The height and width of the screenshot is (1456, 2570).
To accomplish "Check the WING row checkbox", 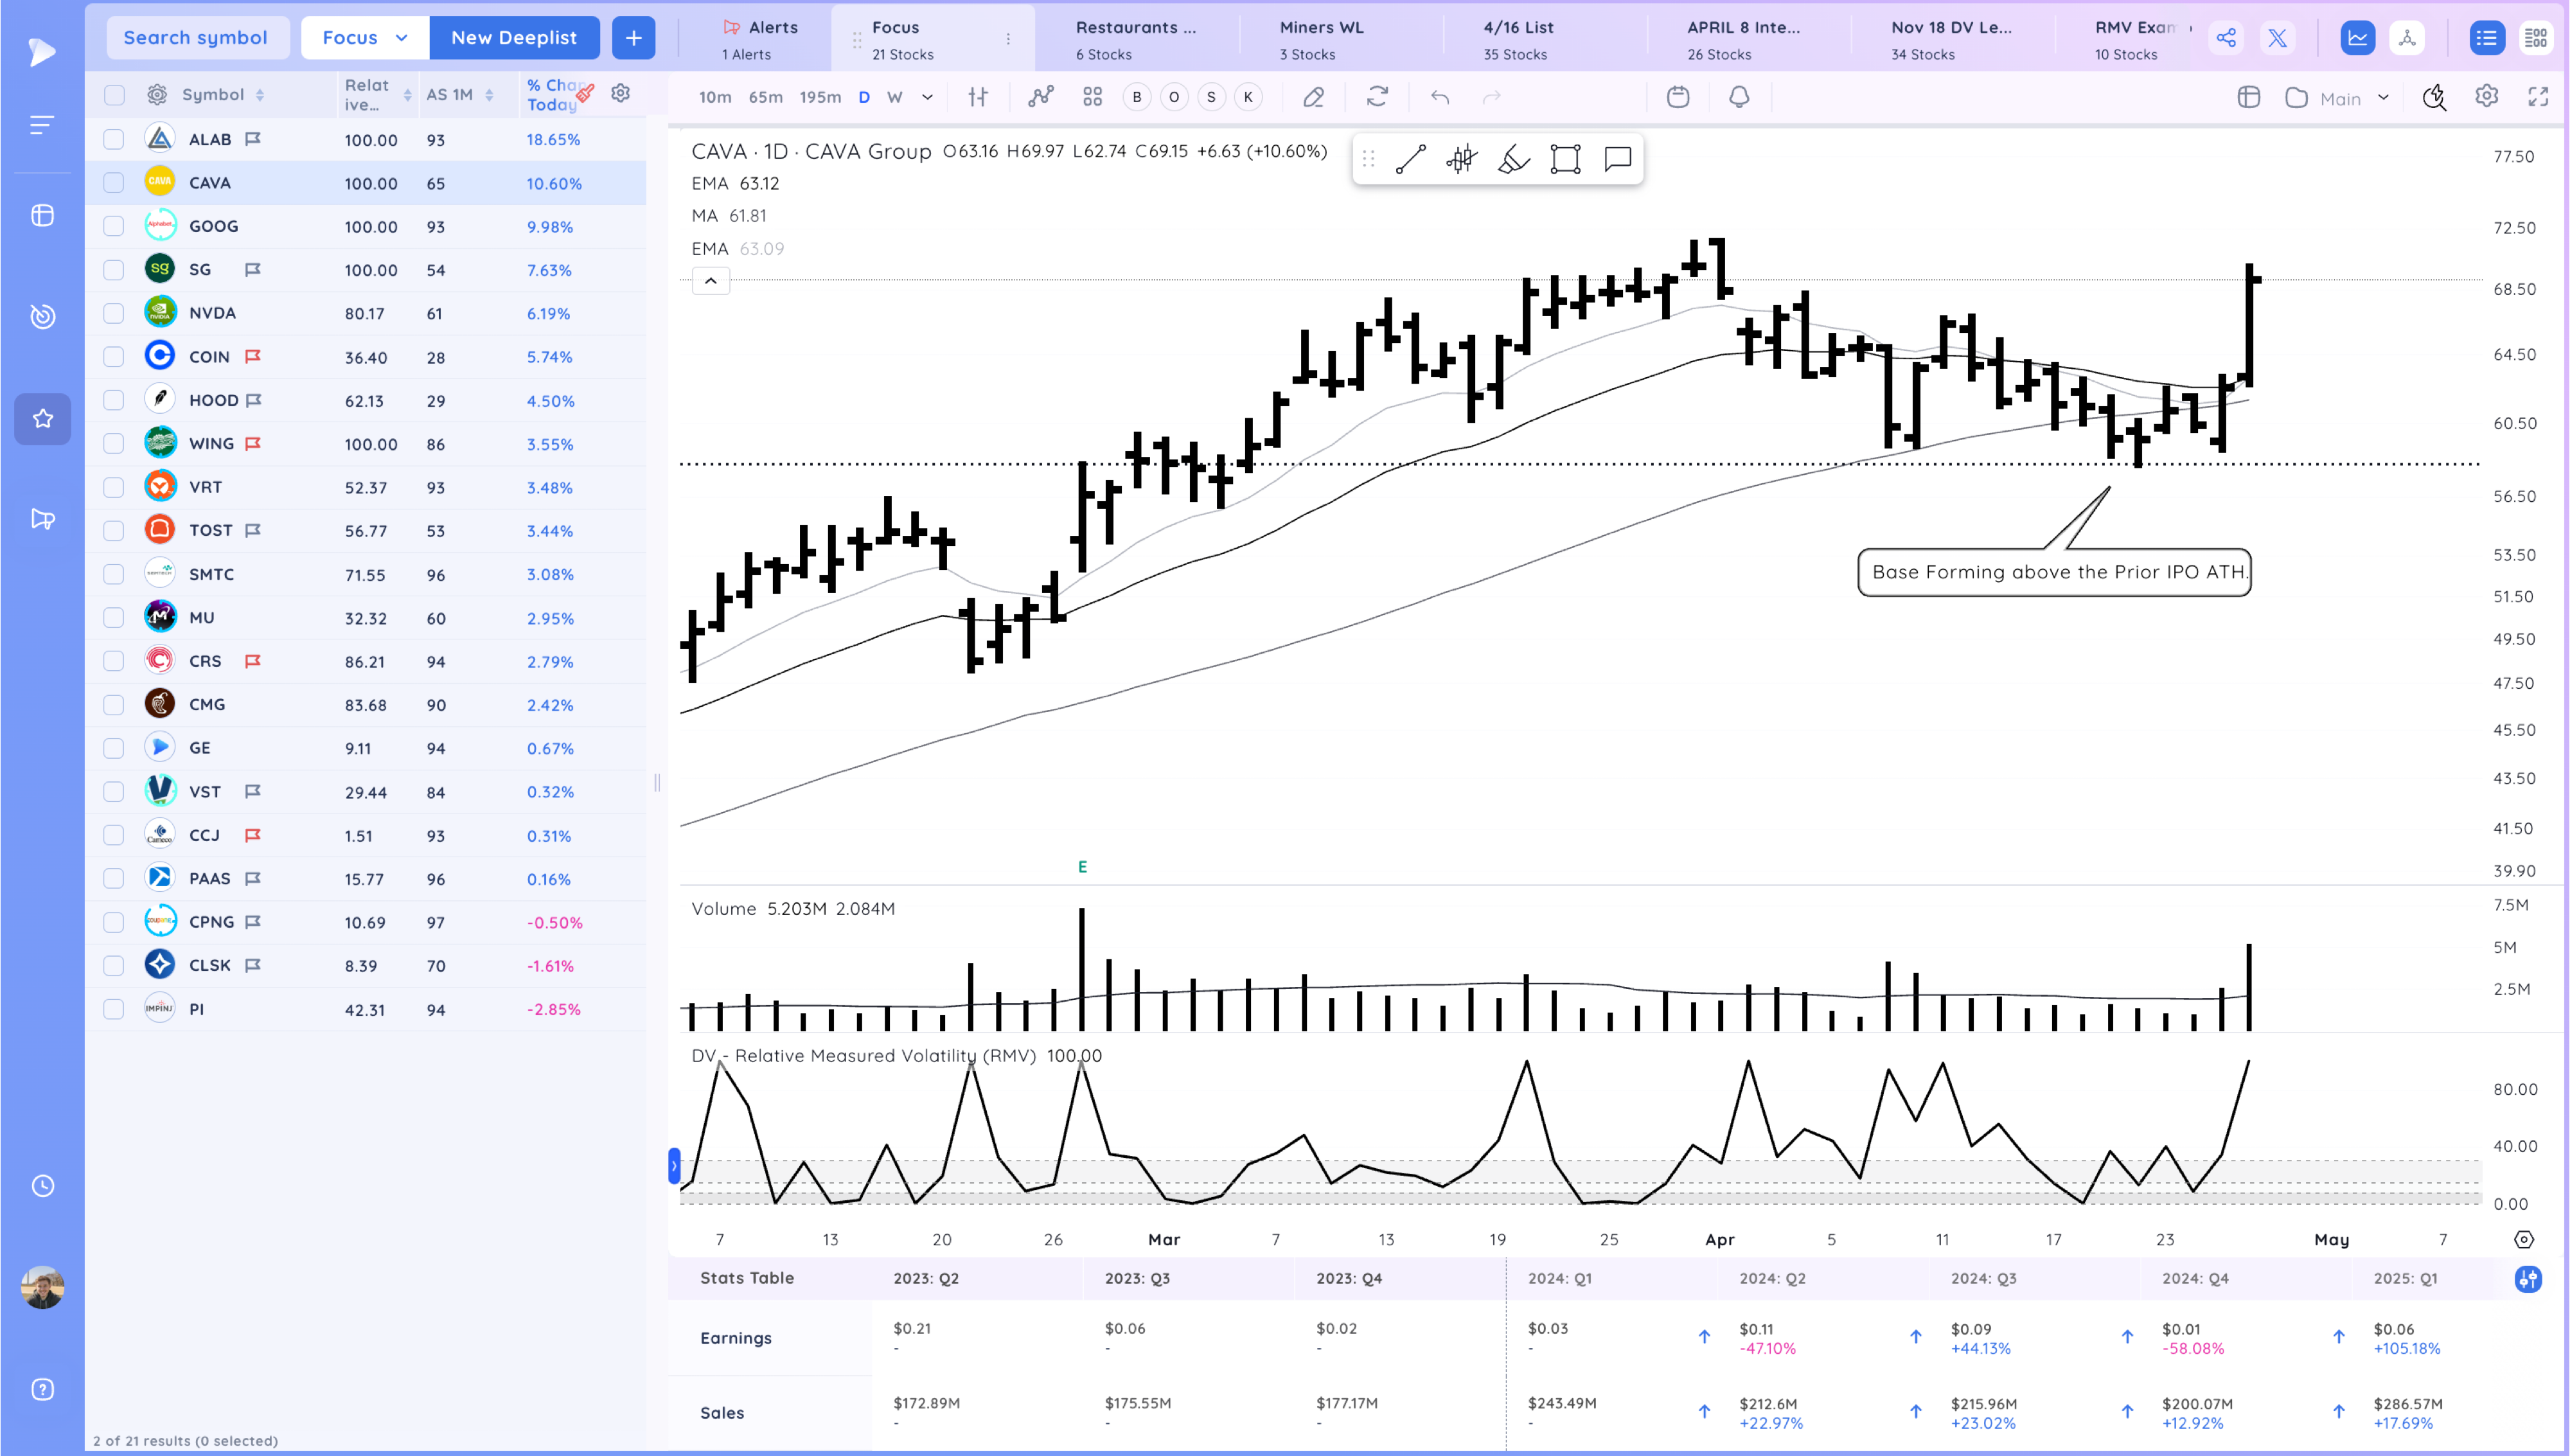I will (114, 444).
